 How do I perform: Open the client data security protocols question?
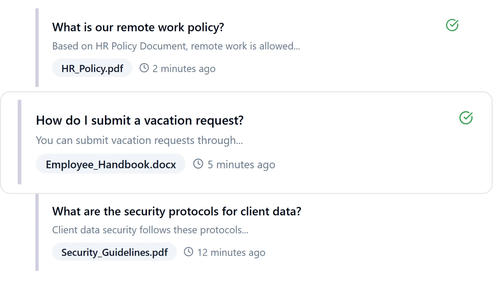pyautogui.click(x=177, y=211)
